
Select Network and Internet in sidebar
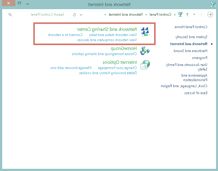point(189,44)
